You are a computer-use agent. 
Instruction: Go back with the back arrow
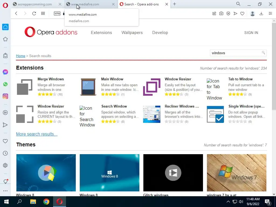(16, 13)
